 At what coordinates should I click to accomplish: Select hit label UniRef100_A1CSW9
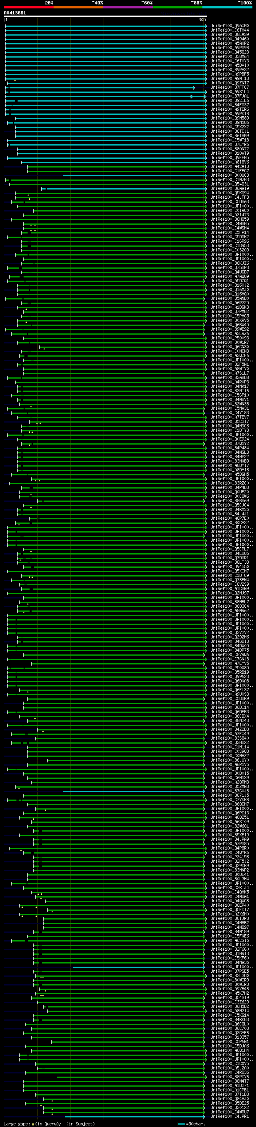(x=229, y=588)
